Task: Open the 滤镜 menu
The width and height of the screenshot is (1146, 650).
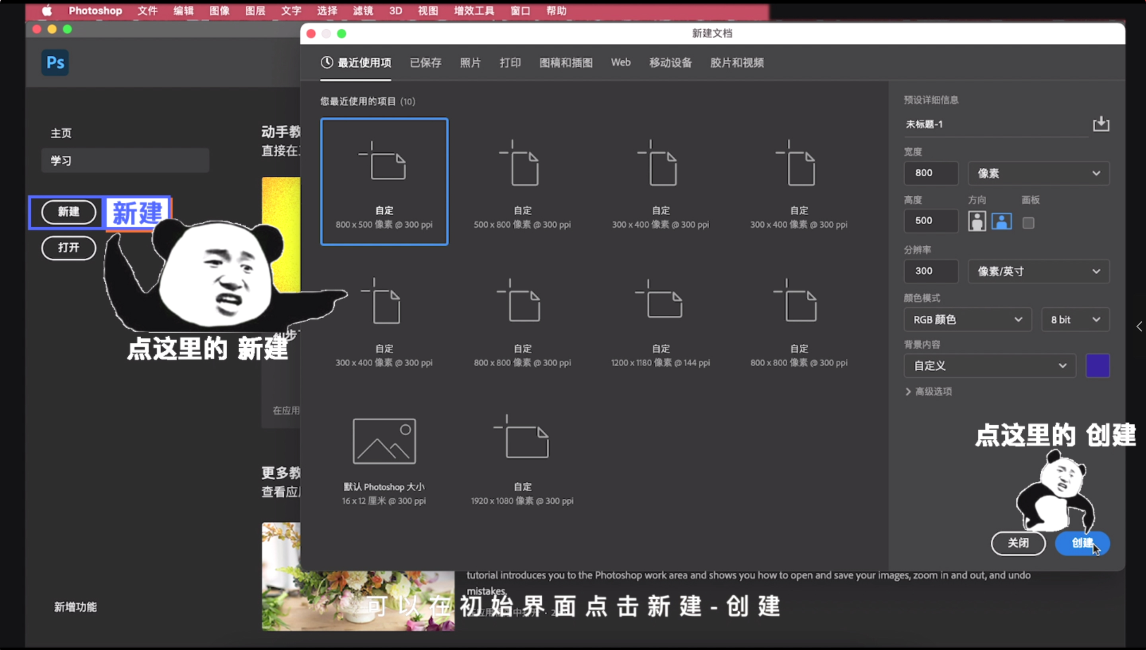Action: click(363, 11)
